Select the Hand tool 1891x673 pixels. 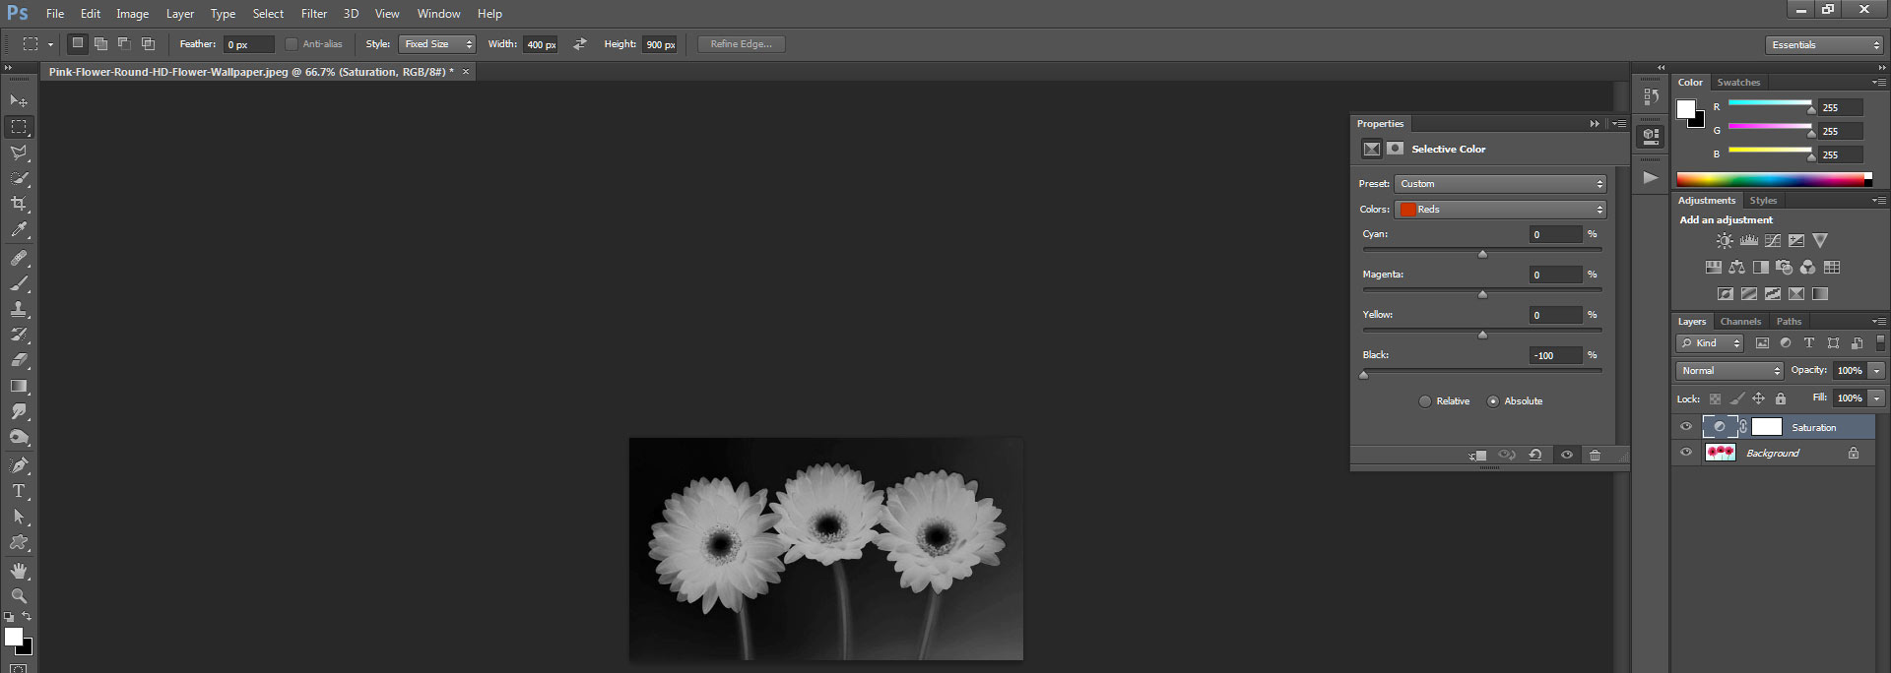(19, 571)
